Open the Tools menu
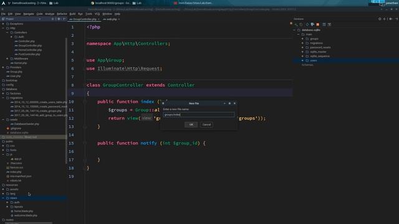Screen dimensions: 399x224 point(89,14)
